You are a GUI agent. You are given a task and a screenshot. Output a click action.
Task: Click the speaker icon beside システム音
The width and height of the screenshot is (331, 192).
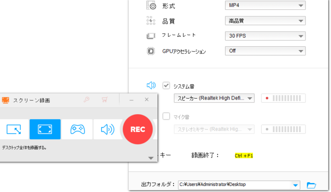(x=151, y=85)
